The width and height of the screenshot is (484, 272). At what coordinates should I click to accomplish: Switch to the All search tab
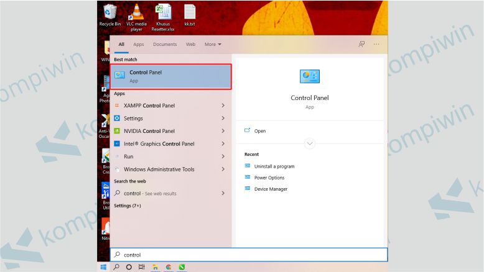tap(121, 44)
